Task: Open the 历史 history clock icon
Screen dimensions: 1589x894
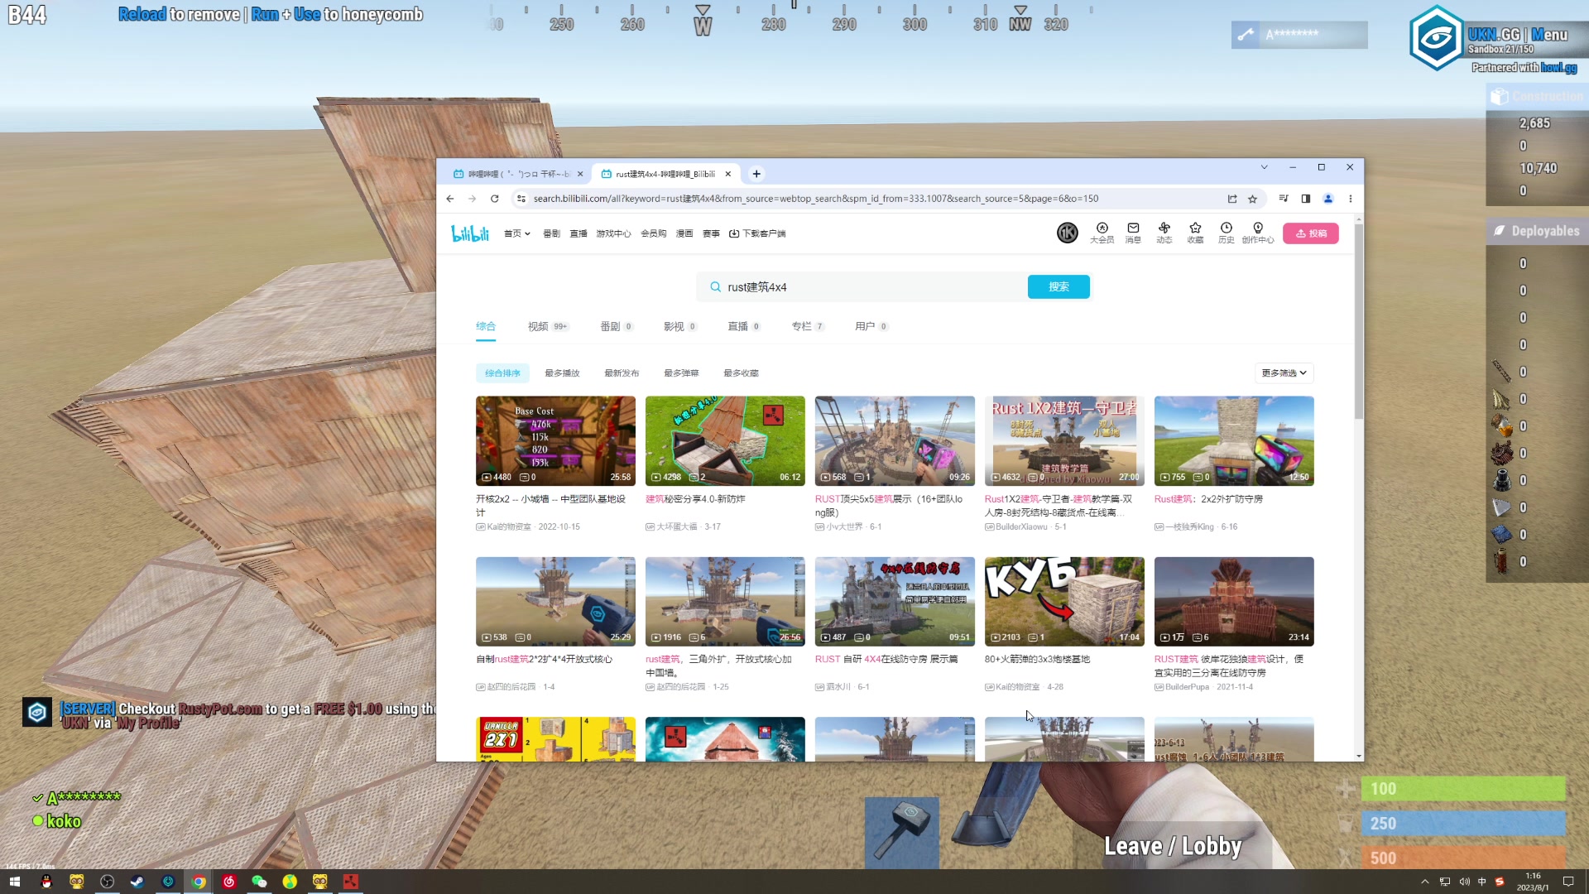Action: pos(1227,229)
